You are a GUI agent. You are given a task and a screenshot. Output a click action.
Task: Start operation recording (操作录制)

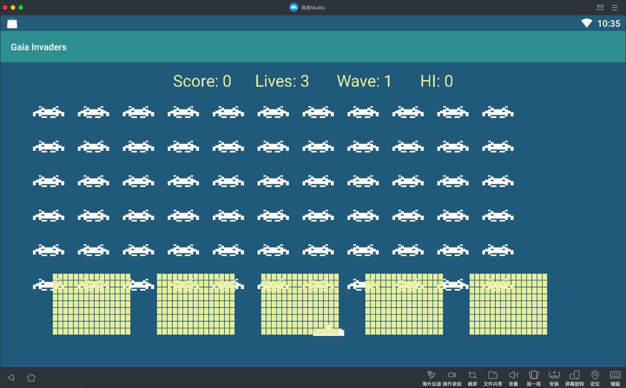click(452, 378)
